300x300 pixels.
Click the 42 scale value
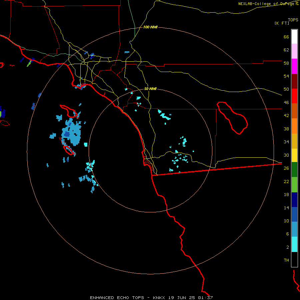[x=286, y=116]
